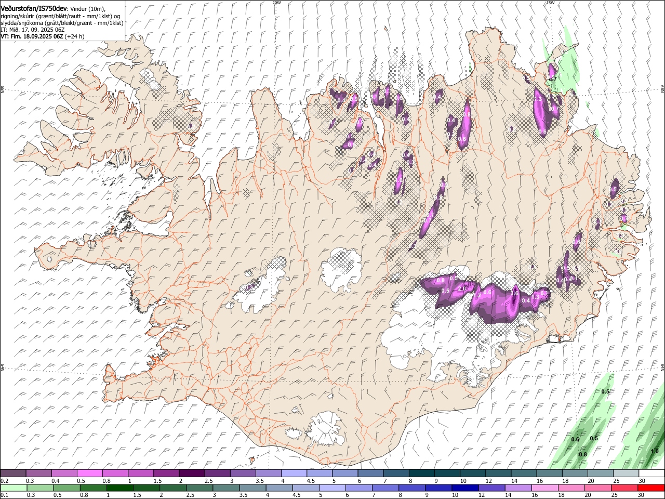The height and width of the screenshot is (499, 665).
Task: Click the 2.0 snowfall value on the map
Action: (x=462, y=288)
